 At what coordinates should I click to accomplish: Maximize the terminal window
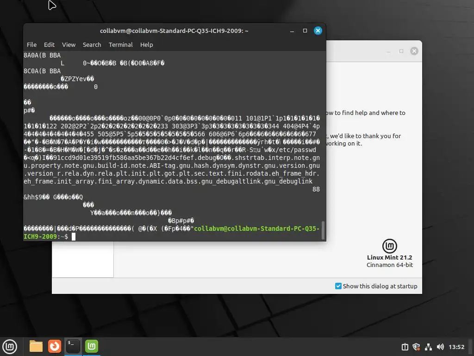pyautogui.click(x=305, y=31)
